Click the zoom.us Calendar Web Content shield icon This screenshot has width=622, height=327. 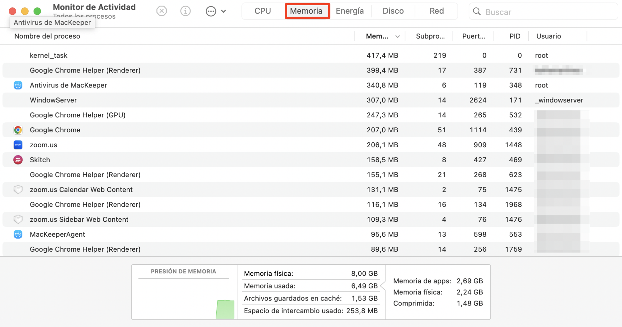click(x=18, y=189)
